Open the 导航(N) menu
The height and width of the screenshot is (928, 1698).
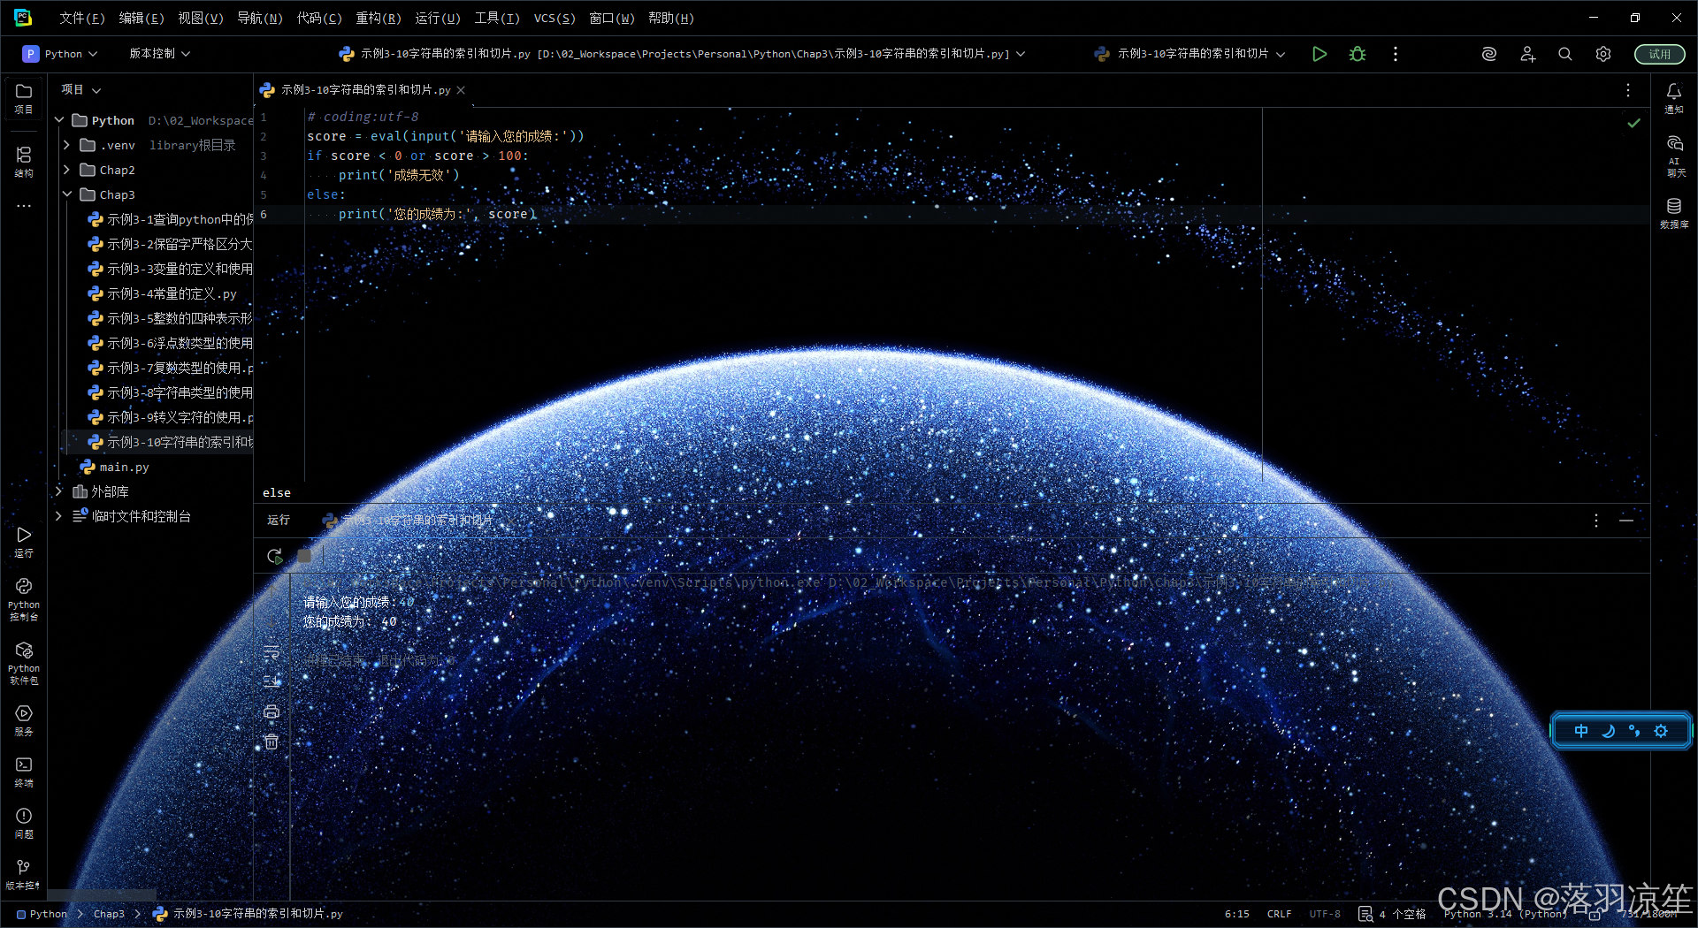pyautogui.click(x=260, y=18)
